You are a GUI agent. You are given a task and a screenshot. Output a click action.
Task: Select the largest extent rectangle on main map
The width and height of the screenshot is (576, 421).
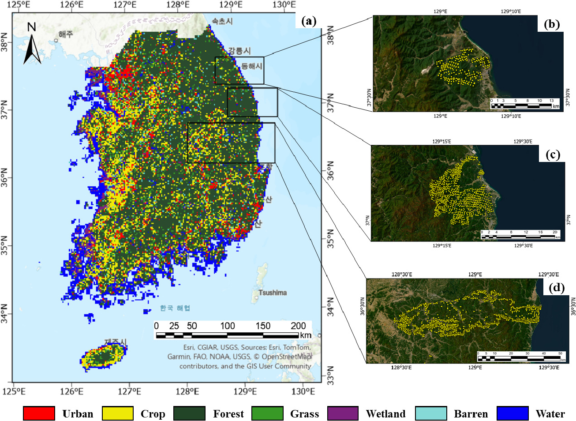(x=231, y=143)
